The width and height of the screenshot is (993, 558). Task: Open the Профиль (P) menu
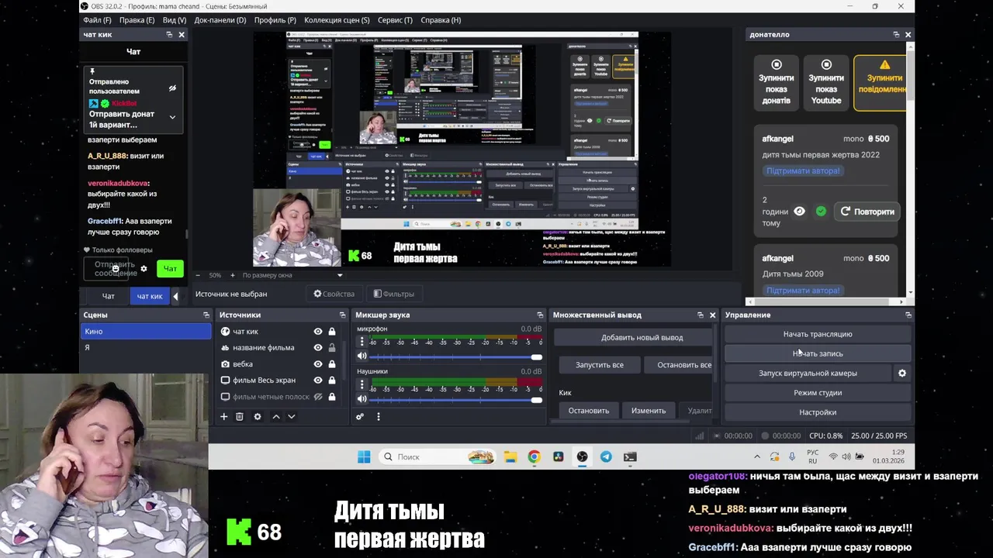pyautogui.click(x=275, y=20)
